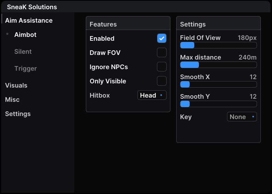272x194 pixels.
Task: Click the Field Of View slider
Action: point(218,45)
